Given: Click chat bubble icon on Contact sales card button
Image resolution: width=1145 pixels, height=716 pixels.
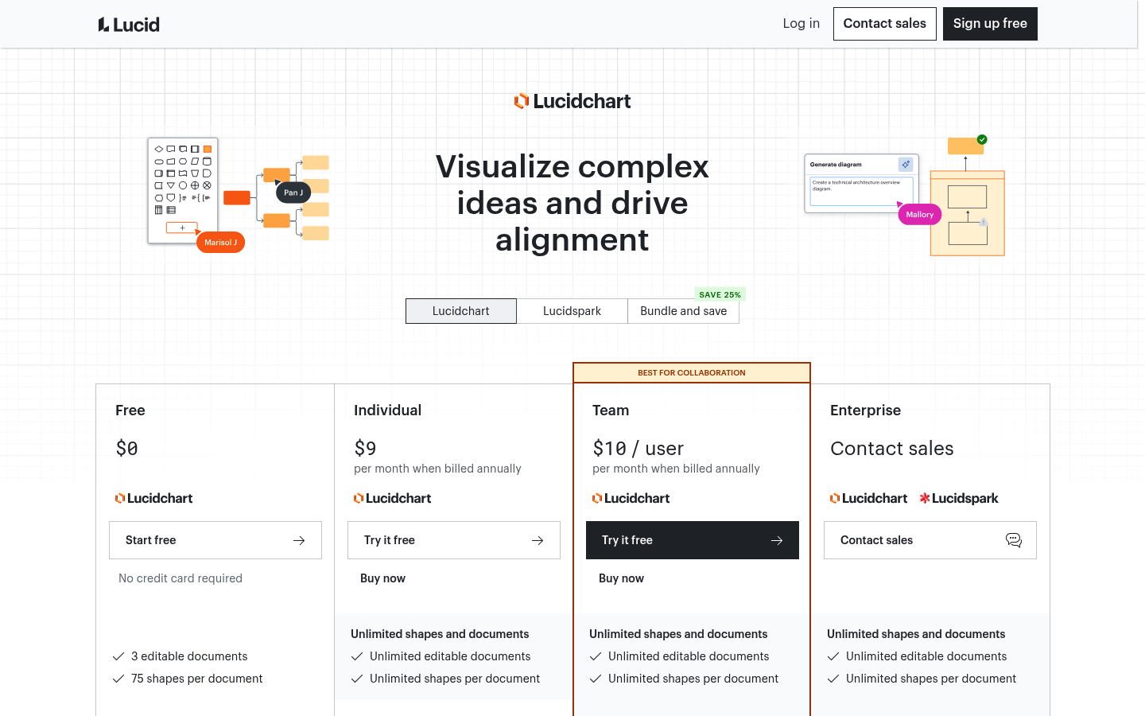Looking at the screenshot, I should pos(1014,540).
